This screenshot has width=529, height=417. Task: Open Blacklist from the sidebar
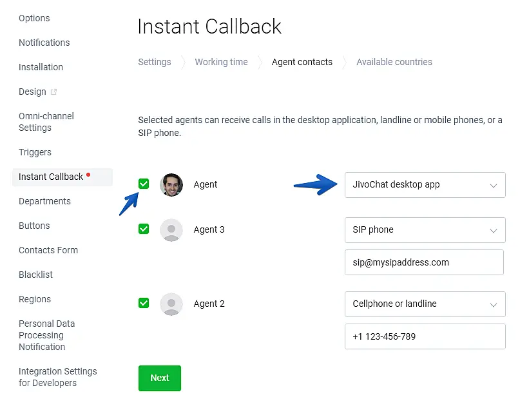35,275
